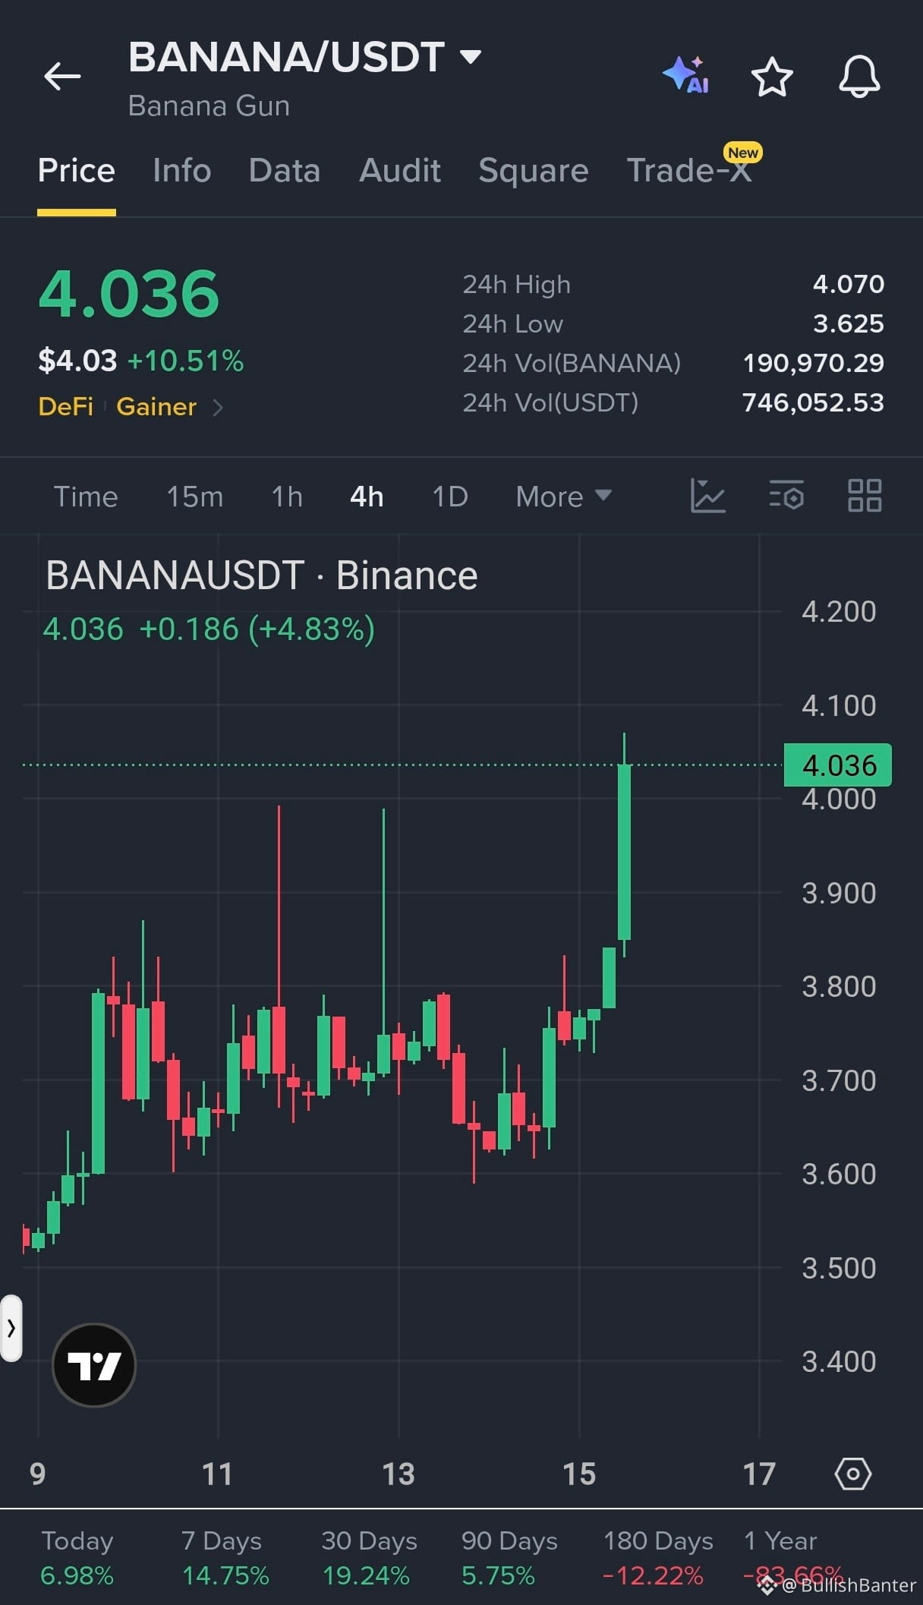
Task: Switch to the Audit tab
Action: [x=400, y=171]
